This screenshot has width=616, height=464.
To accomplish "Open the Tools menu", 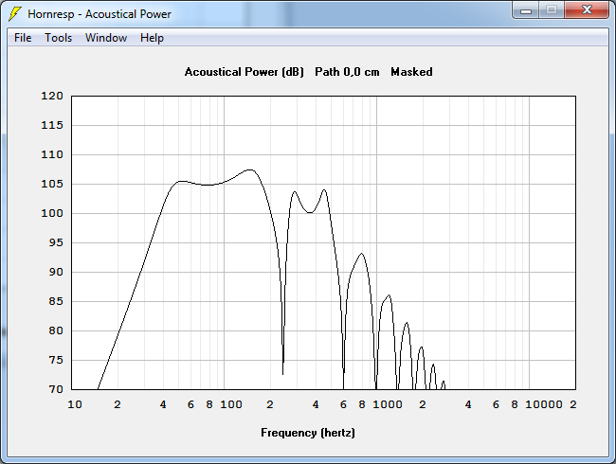I will 58,38.
